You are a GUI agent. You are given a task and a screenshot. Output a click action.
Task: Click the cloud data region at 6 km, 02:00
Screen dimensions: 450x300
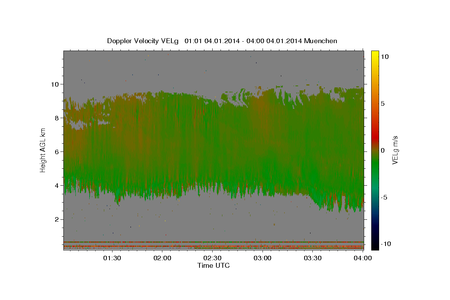point(162,151)
